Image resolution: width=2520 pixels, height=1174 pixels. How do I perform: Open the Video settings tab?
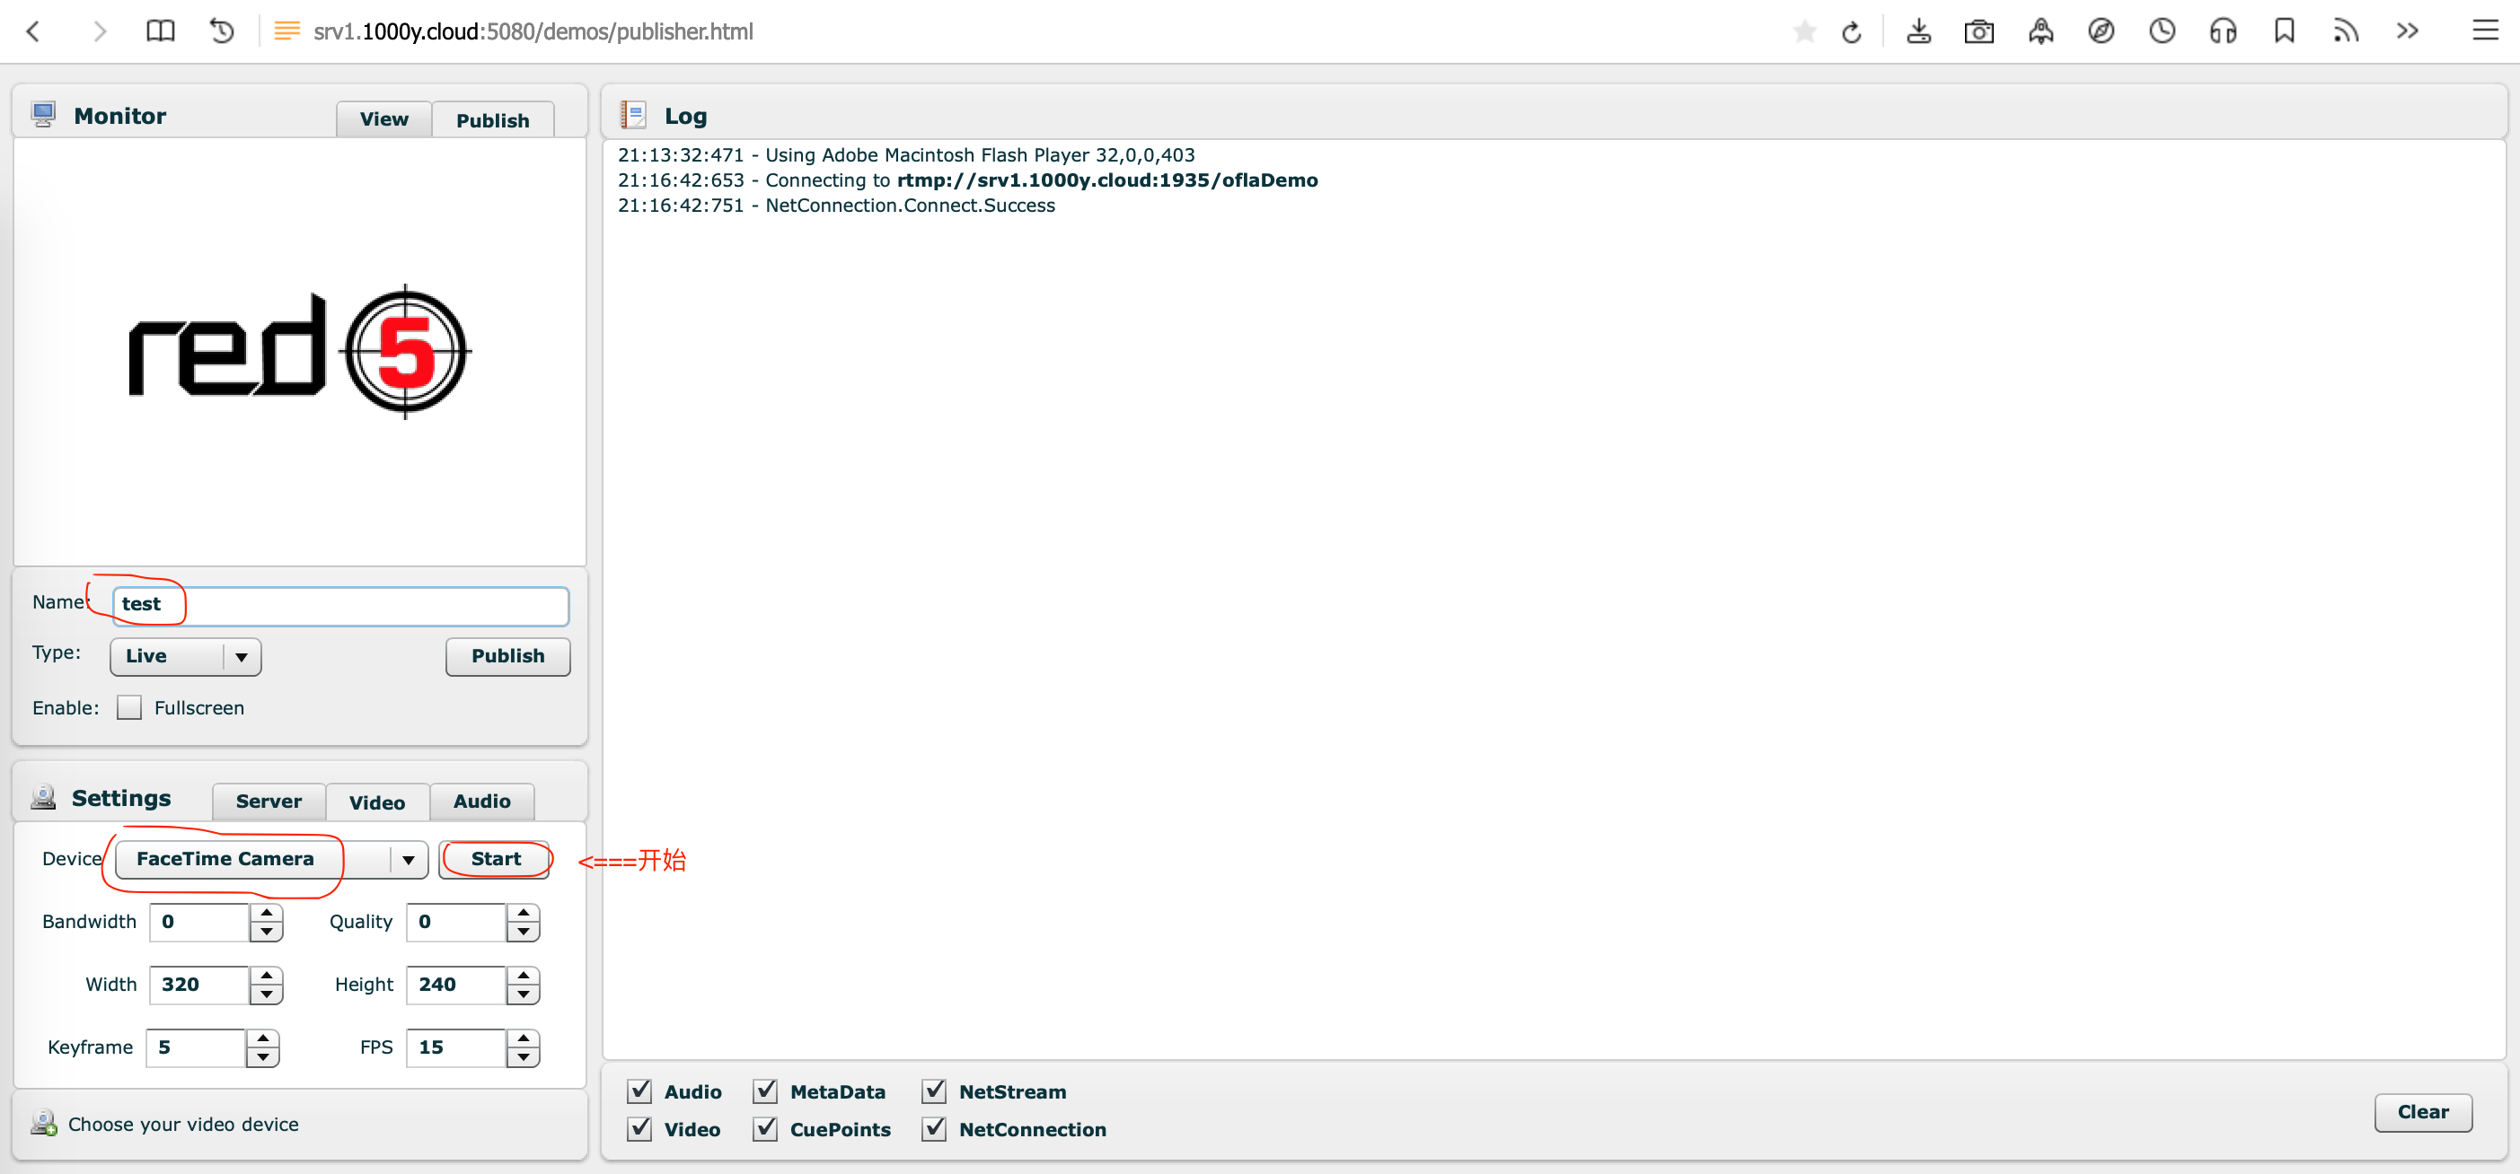click(x=377, y=802)
